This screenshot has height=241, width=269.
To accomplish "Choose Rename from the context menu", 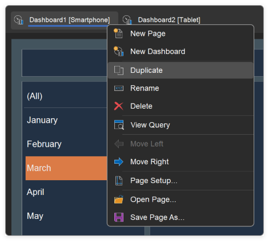I will coord(180,88).
